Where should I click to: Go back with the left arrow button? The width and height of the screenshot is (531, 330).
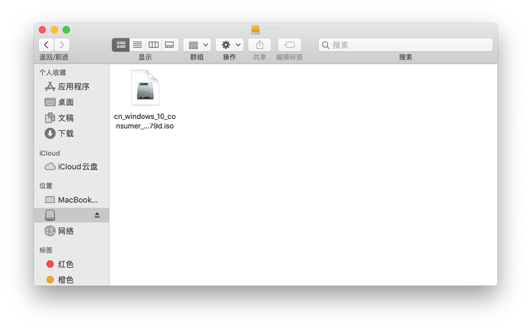[x=46, y=45]
